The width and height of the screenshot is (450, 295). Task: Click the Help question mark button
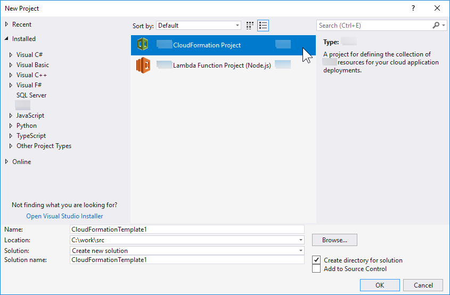[413, 9]
